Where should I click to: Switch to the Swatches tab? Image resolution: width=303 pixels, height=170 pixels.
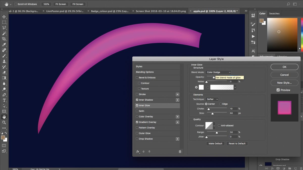(x=274, y=13)
